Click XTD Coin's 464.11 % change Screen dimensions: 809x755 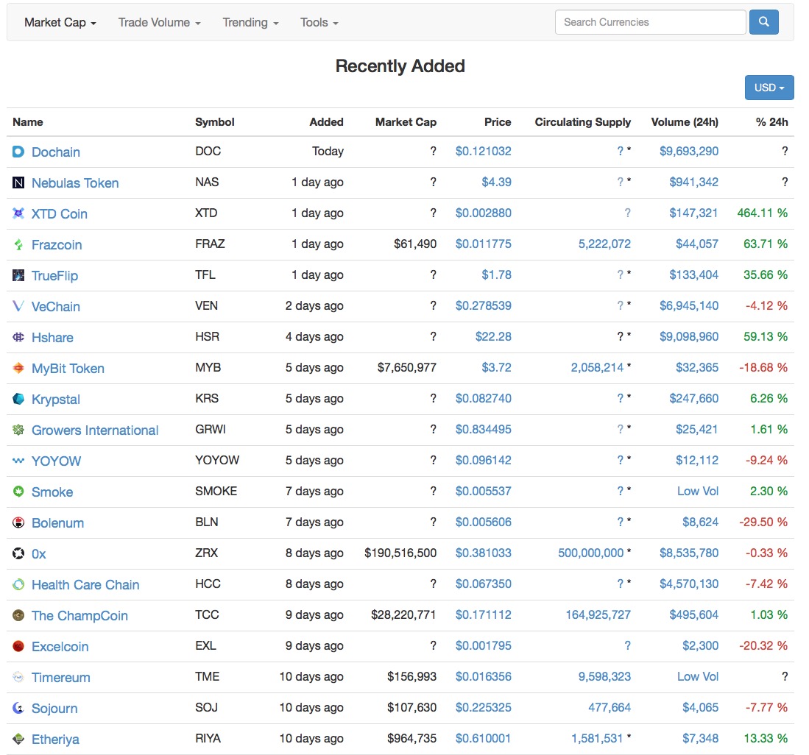coord(763,213)
